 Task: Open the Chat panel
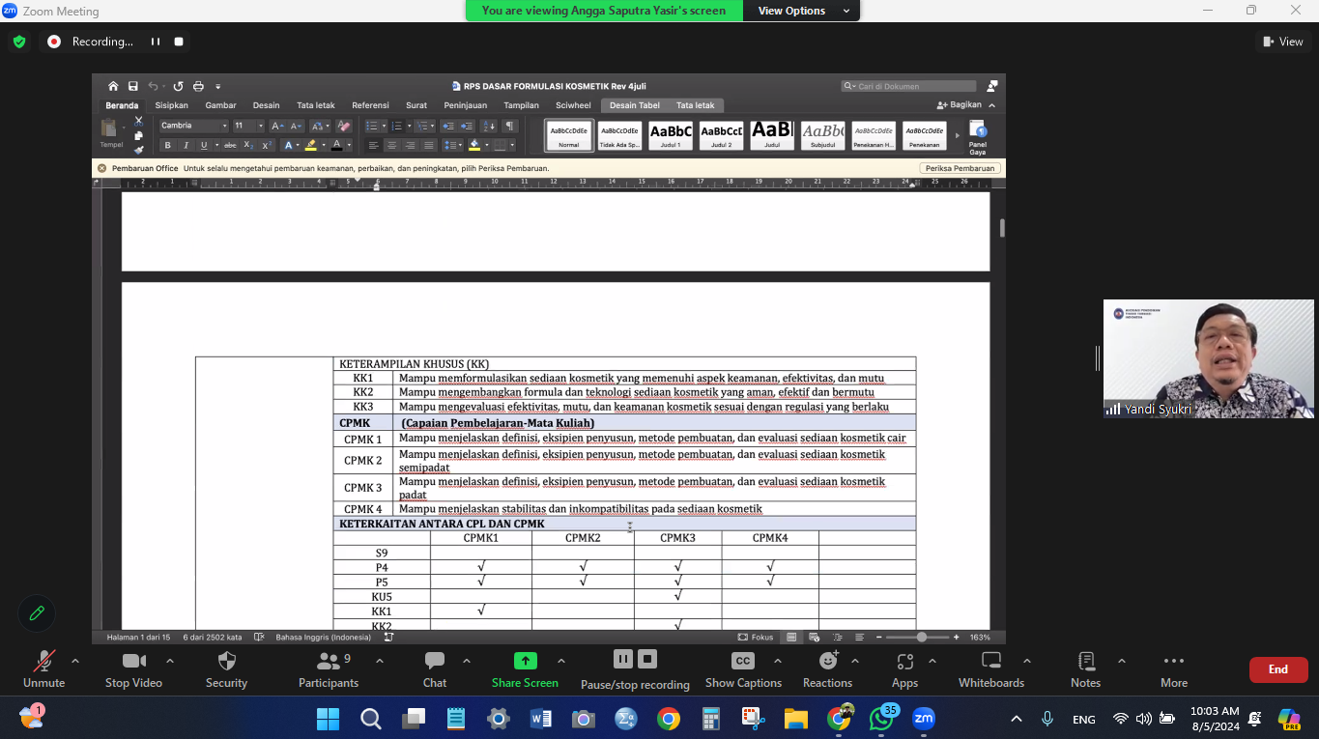(435, 662)
